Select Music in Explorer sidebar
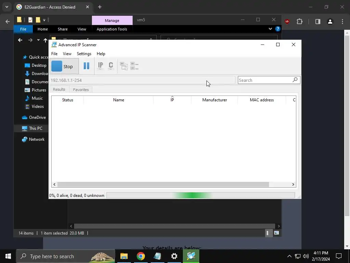Screen dimensions: 350x263 34,98
